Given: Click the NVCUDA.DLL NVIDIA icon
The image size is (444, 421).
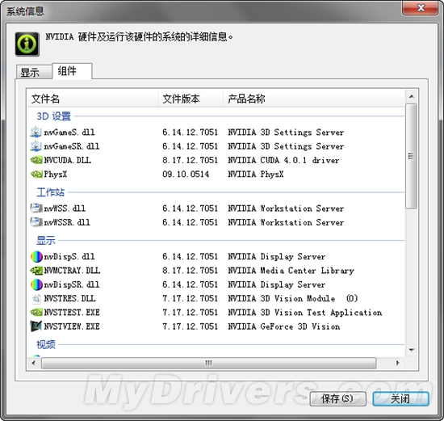Looking at the screenshot, I should pyautogui.click(x=36, y=160).
